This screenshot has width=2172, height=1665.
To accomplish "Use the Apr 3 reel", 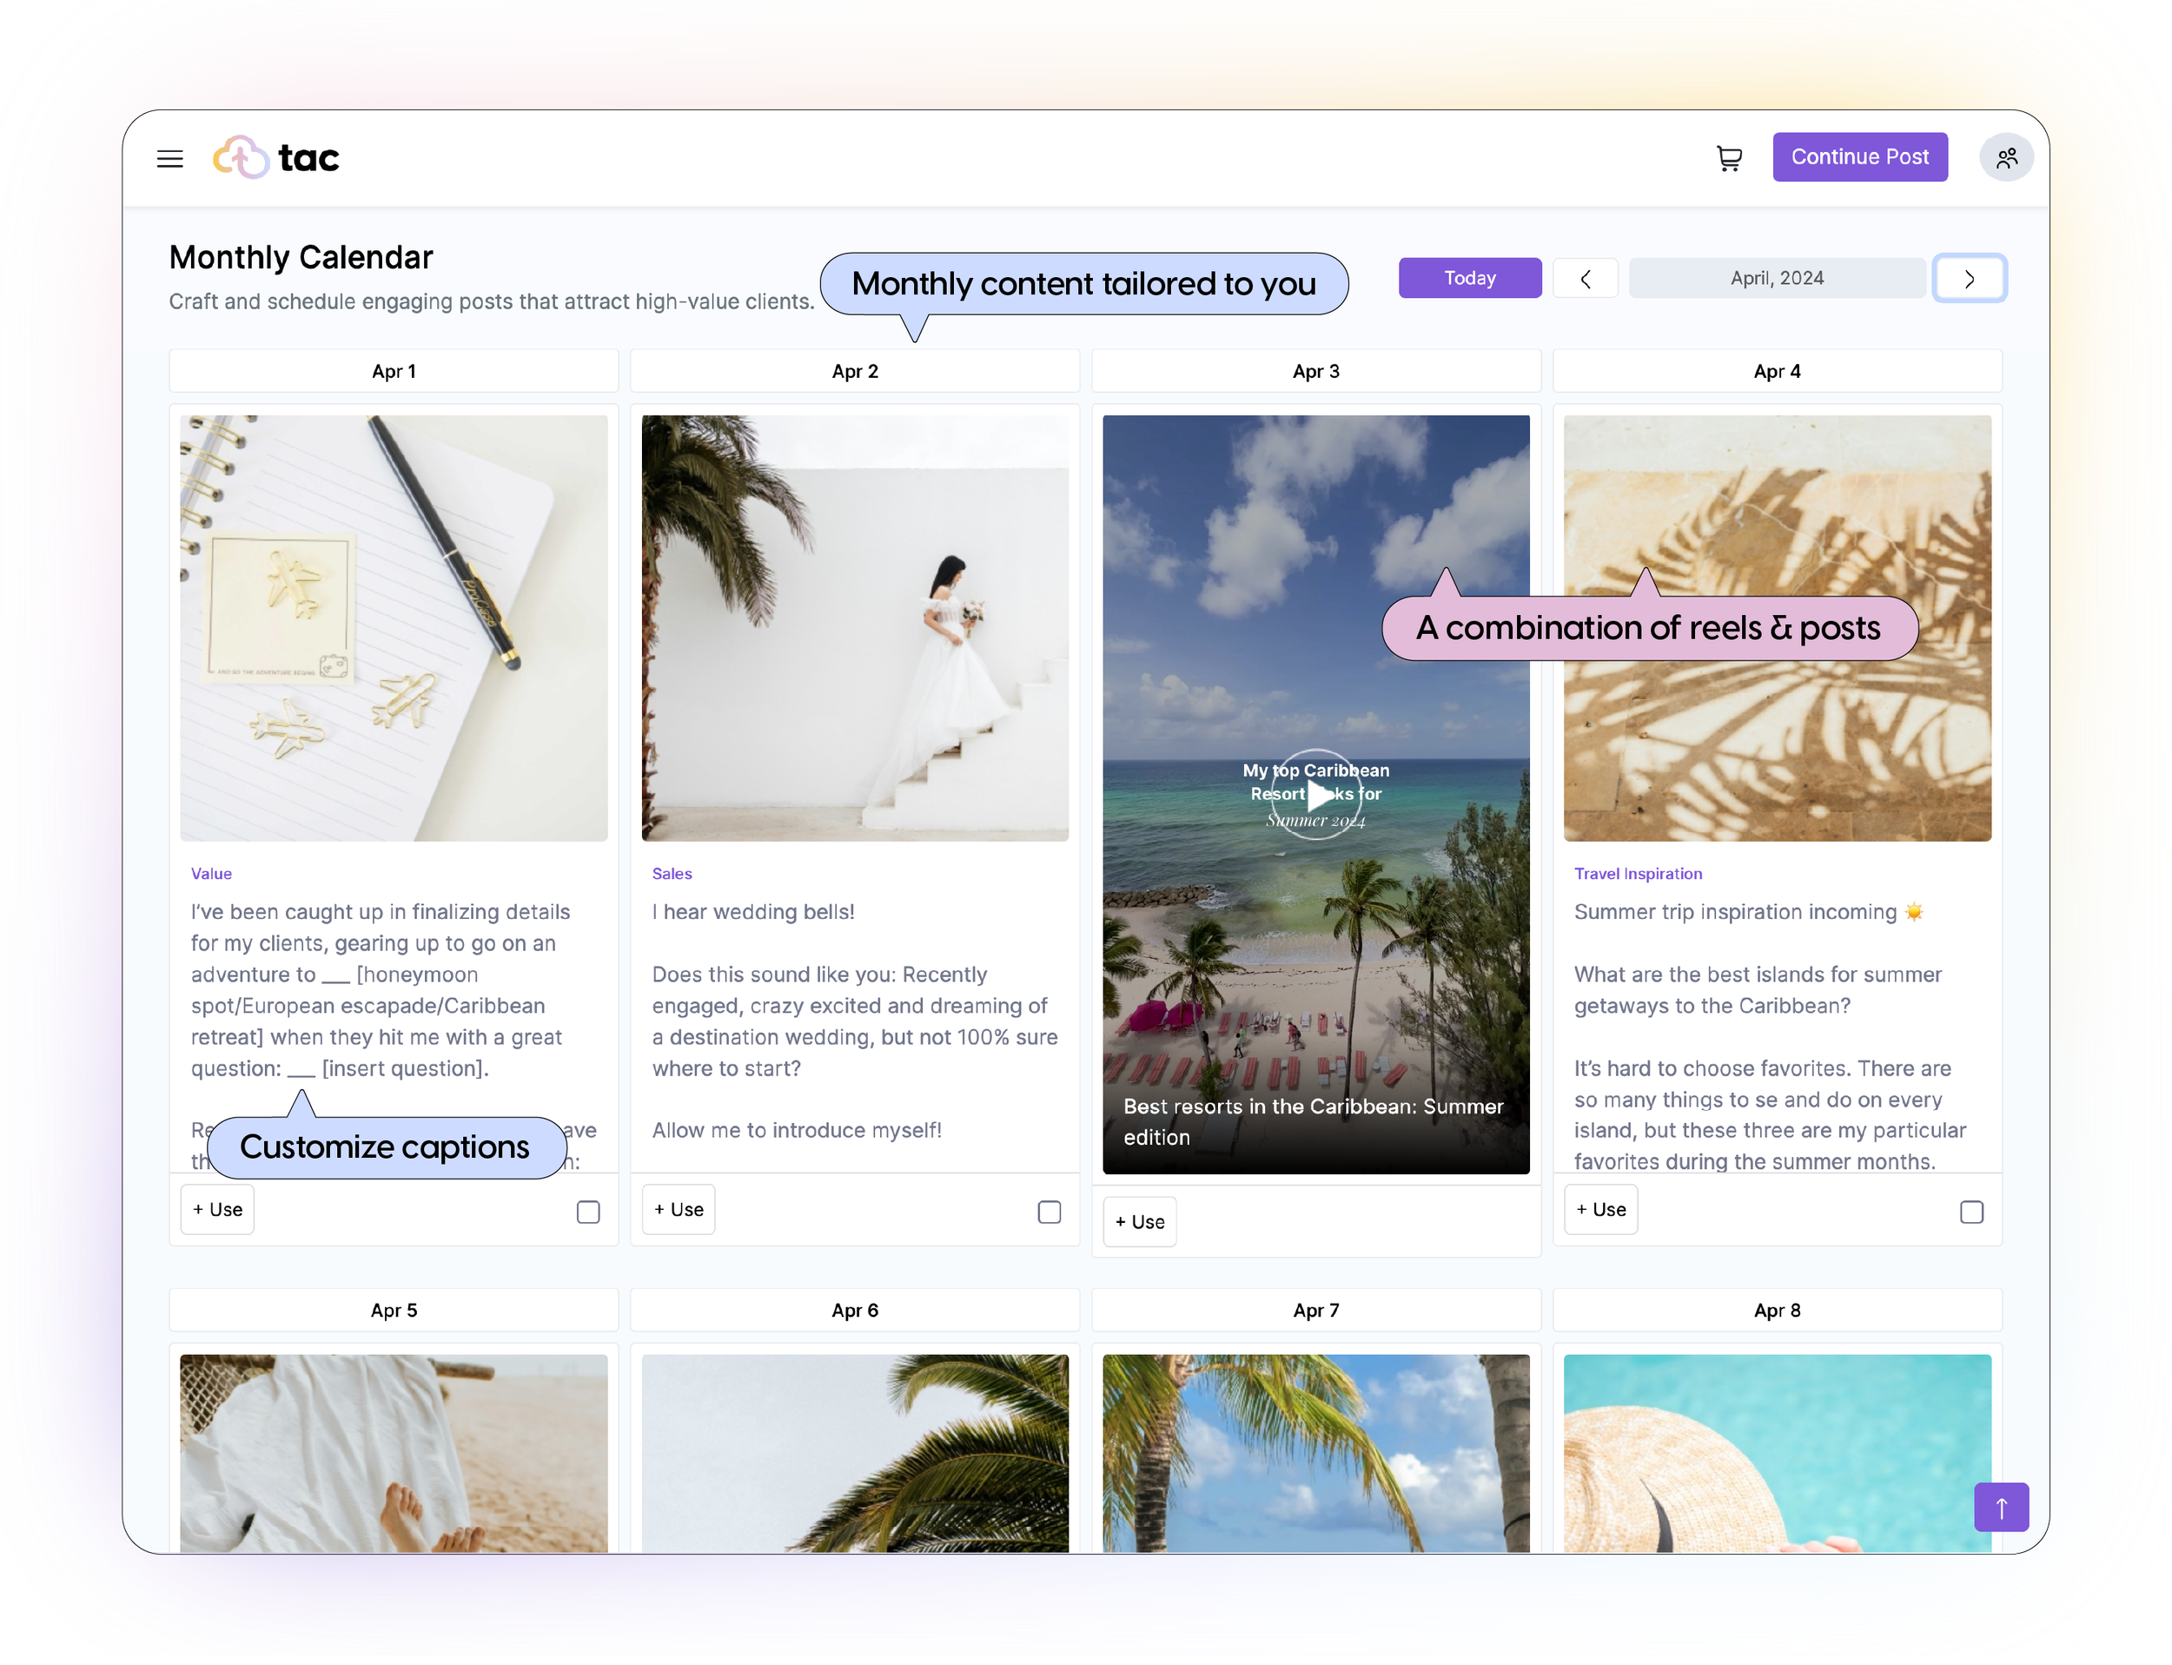I will click(x=1139, y=1222).
